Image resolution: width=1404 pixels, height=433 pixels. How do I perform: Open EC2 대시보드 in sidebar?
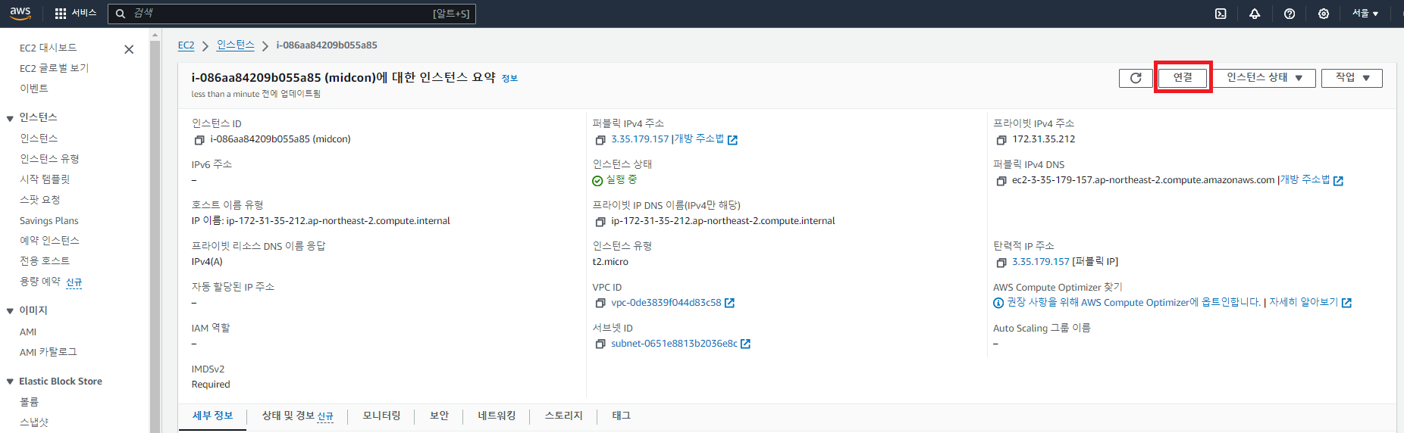click(48, 48)
